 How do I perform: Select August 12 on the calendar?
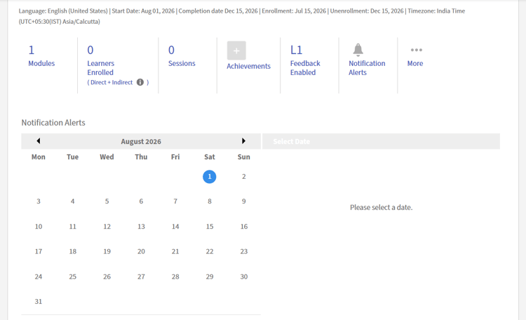tap(107, 227)
